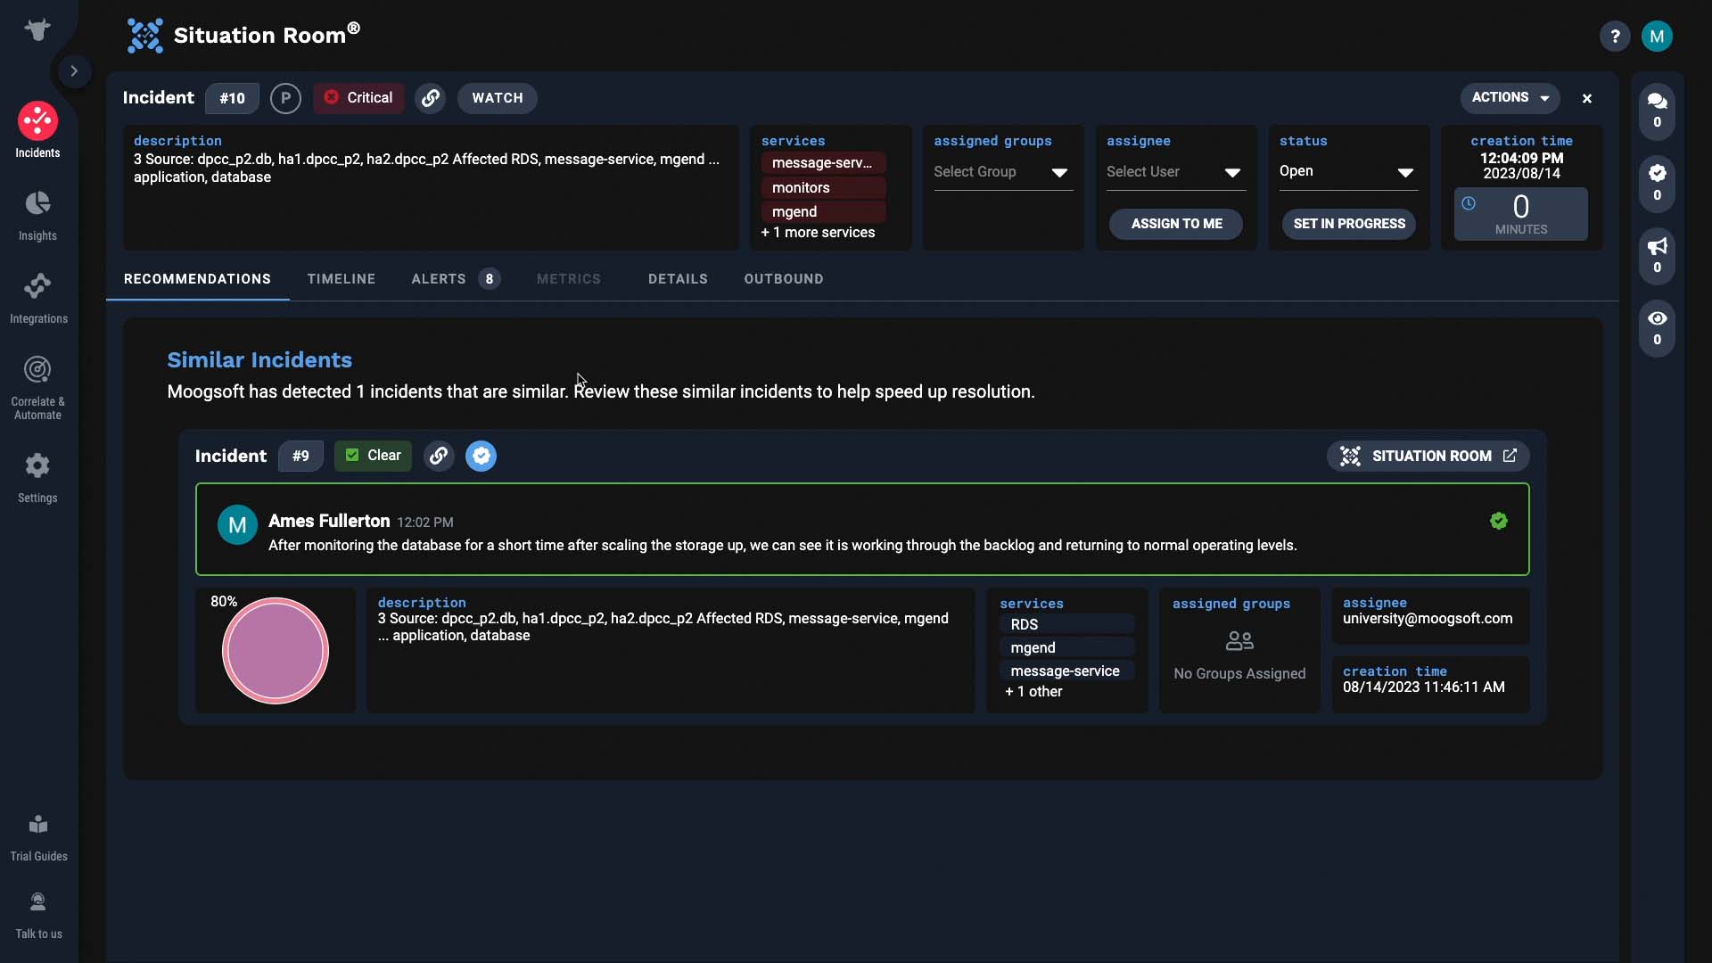Image resolution: width=1712 pixels, height=963 pixels.
Task: Click the #10 incident number badge
Action: [x=232, y=98]
